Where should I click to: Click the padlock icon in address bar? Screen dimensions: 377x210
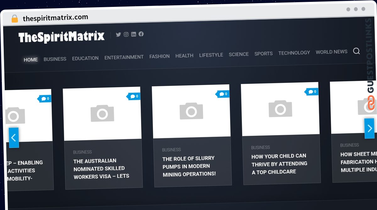point(15,19)
